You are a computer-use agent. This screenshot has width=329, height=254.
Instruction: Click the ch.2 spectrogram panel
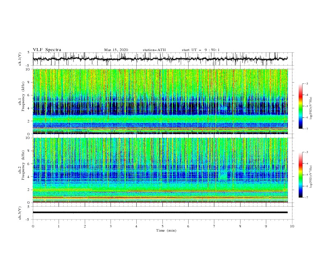tap(160, 170)
